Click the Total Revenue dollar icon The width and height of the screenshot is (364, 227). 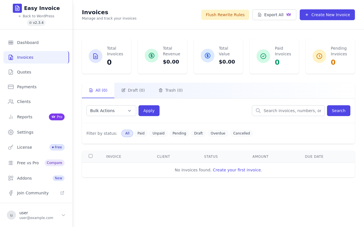click(152, 56)
